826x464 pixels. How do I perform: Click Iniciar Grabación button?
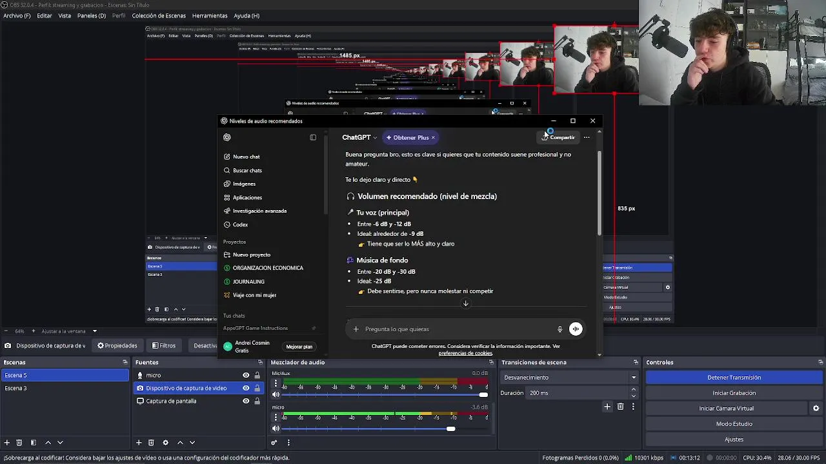click(x=734, y=393)
